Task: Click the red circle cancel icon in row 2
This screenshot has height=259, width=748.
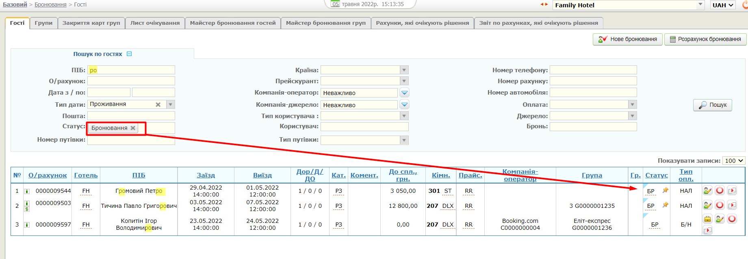Action: tap(720, 205)
